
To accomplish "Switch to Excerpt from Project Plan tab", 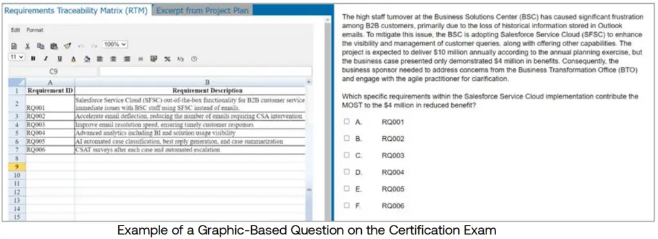I will click(202, 10).
